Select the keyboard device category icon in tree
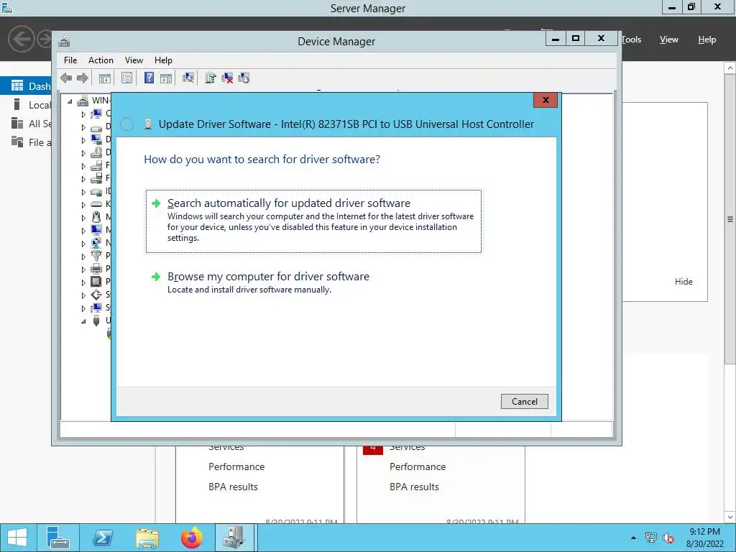The width and height of the screenshot is (736, 552). 96,204
